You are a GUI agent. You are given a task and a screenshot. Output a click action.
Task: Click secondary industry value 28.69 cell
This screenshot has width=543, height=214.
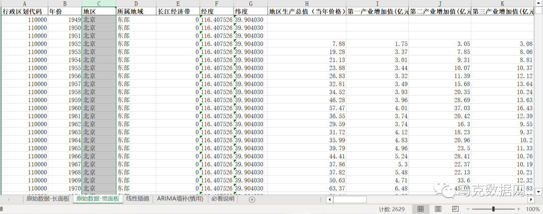pyautogui.click(x=440, y=100)
